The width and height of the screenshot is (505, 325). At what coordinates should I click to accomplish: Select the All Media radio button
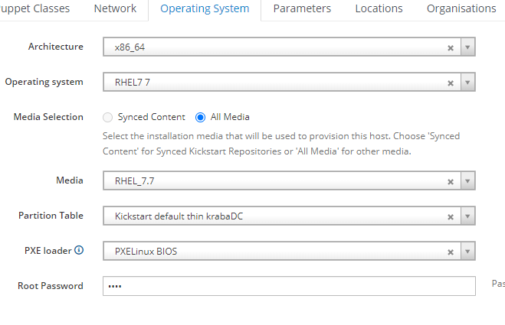[200, 117]
